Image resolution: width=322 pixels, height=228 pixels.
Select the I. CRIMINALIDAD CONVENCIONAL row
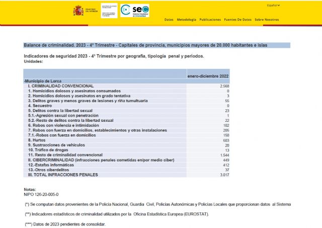(61, 86)
